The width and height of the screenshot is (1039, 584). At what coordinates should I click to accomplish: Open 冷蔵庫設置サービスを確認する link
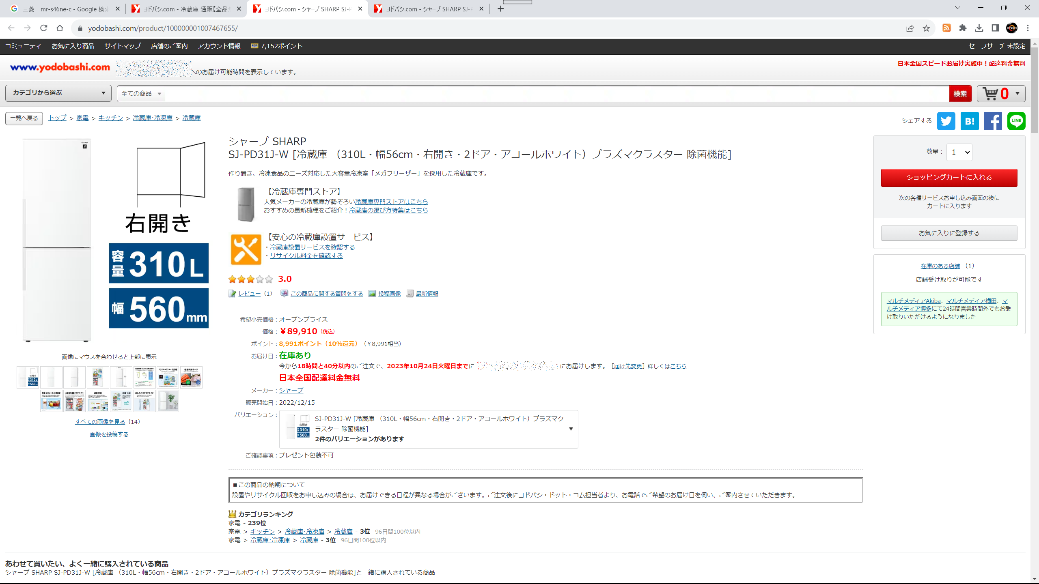click(312, 247)
